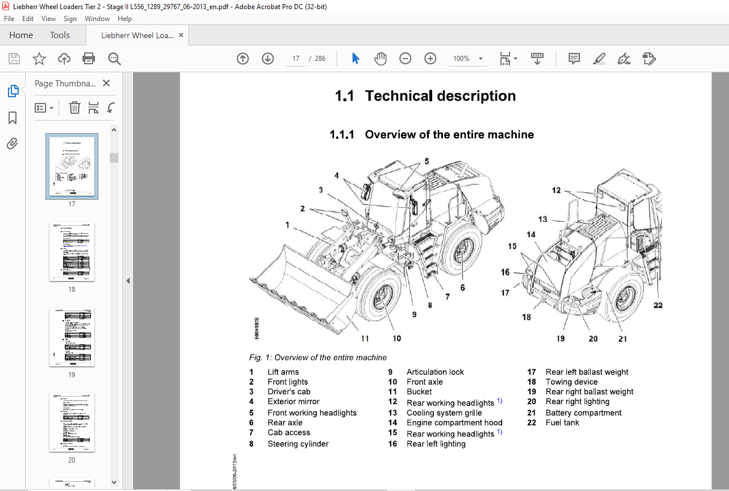729x491 pixels.
Task: Collapse navigation pane with side arrow
Action: [128, 280]
